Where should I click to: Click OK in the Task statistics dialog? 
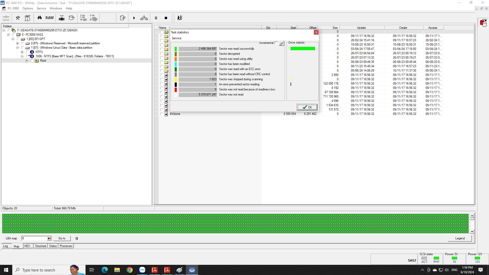(x=307, y=107)
